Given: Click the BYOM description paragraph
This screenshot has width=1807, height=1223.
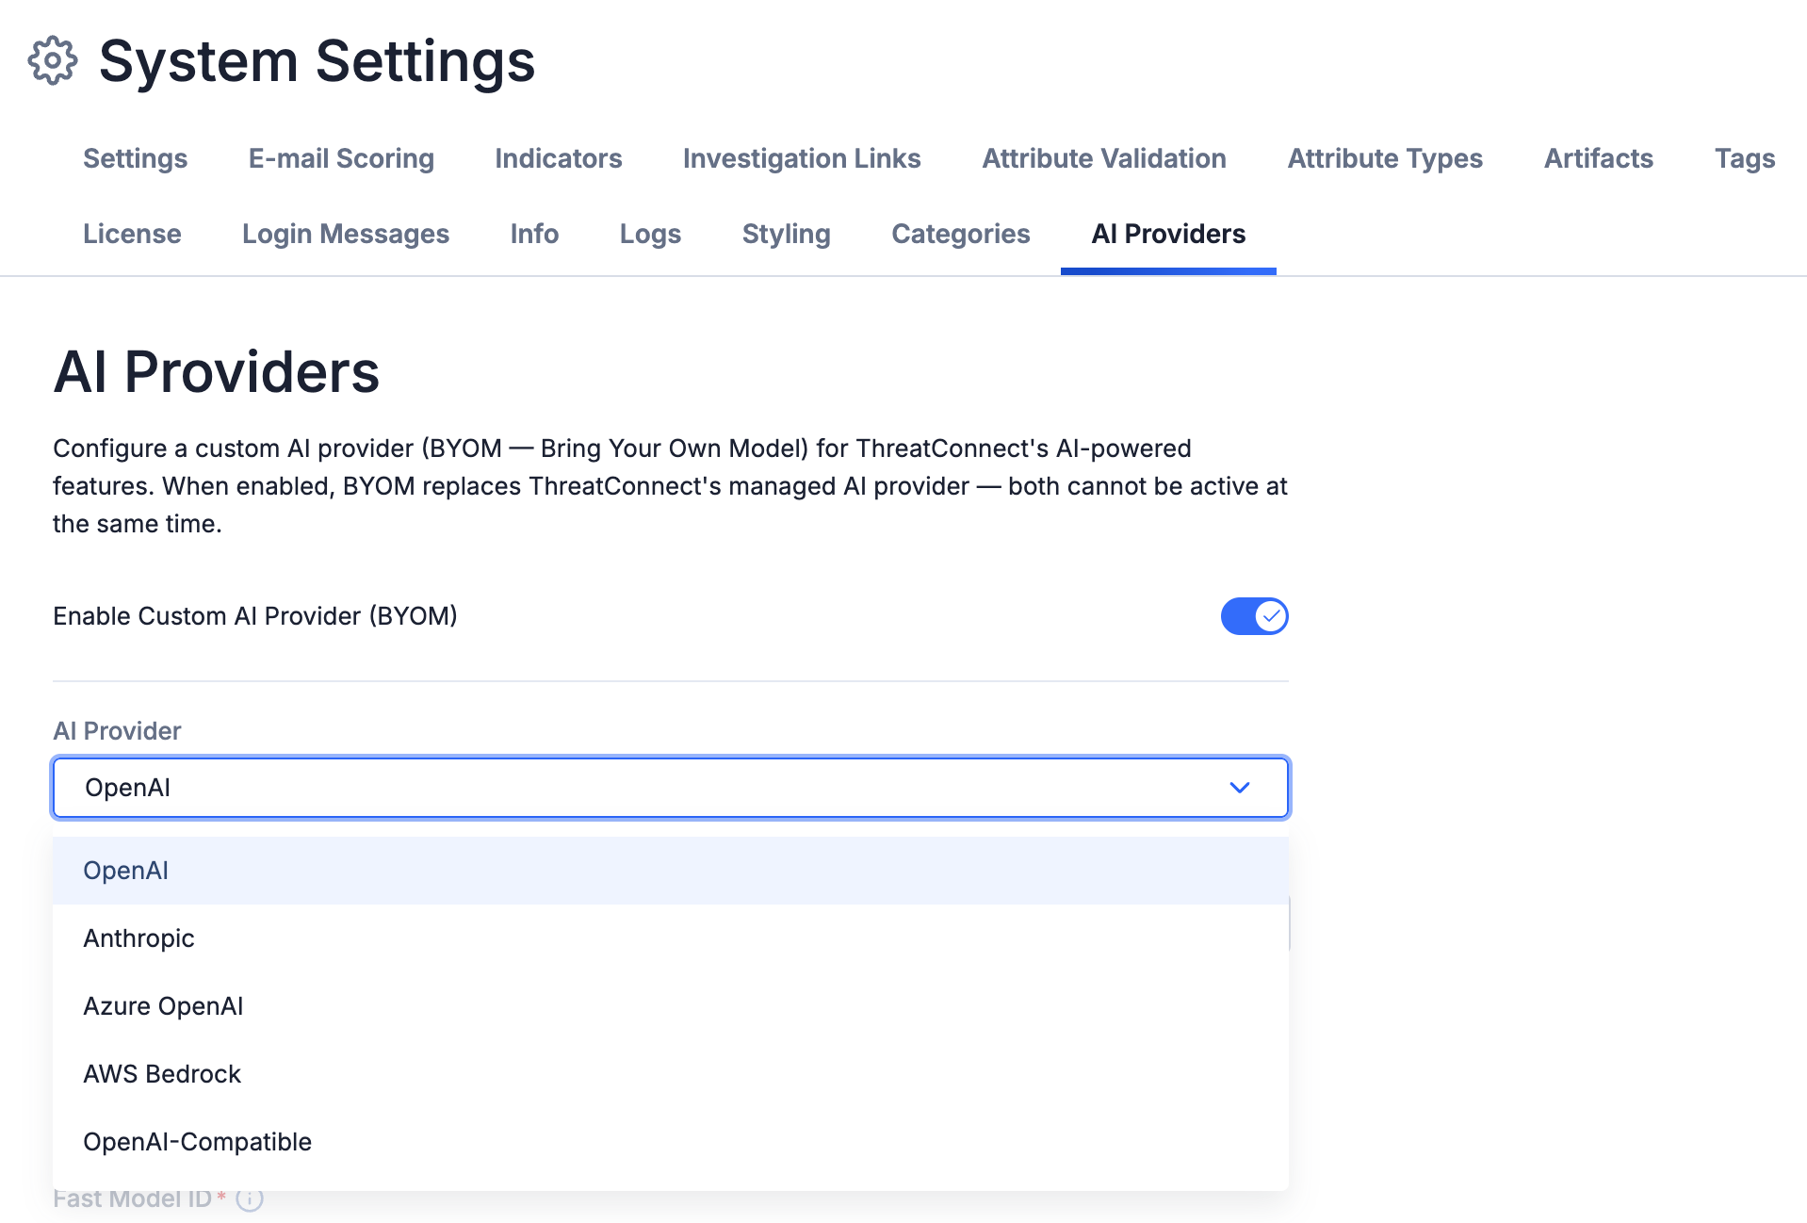Looking at the screenshot, I should 670,486.
